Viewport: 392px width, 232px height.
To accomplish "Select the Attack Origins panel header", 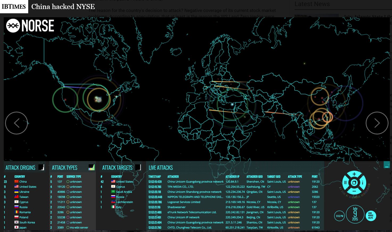I will coord(20,168).
